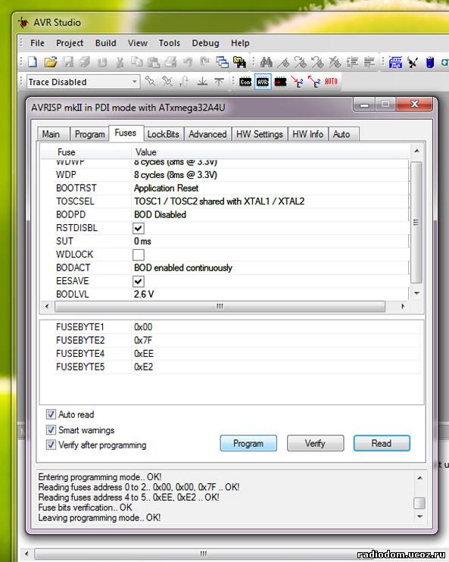Click the Redo arrow icon

(204, 62)
